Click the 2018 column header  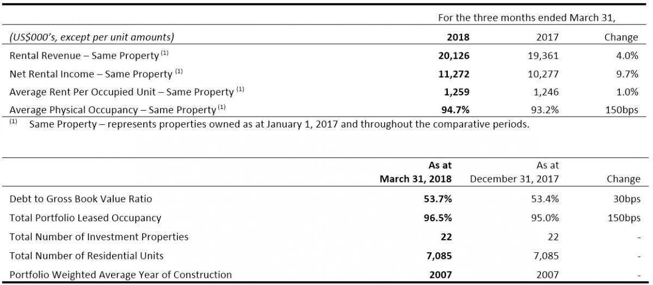458,37
